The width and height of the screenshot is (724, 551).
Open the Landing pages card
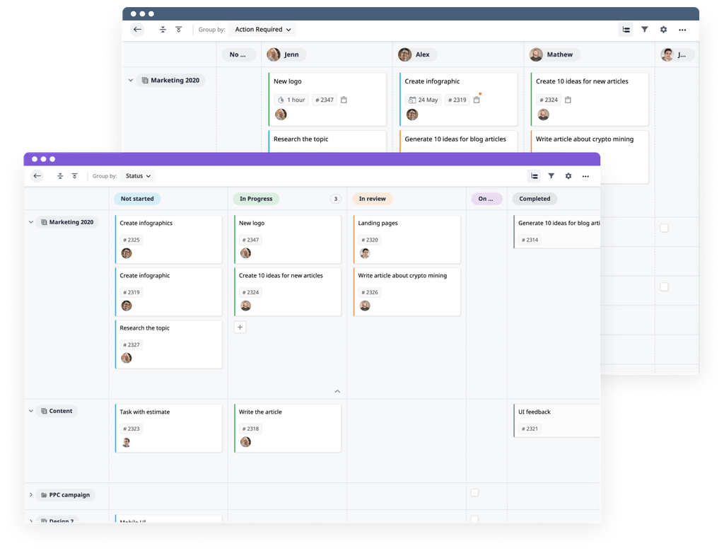coord(407,240)
